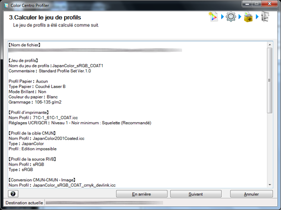Screen dimensions: 281x210
Task: Click the scrollbar down arrow
Action: point(270,184)
